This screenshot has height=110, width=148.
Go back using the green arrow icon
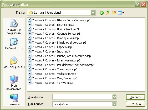tap(101, 13)
